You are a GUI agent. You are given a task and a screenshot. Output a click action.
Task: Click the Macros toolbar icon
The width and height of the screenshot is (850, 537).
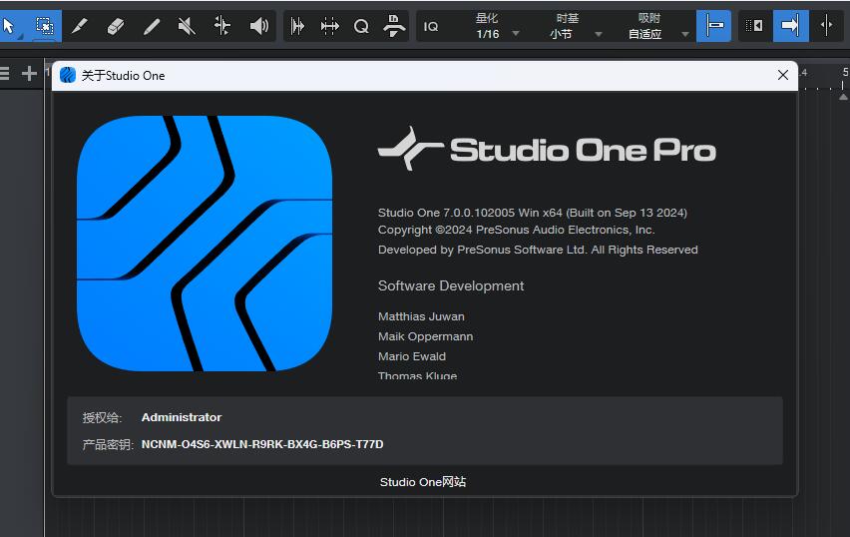coord(394,26)
